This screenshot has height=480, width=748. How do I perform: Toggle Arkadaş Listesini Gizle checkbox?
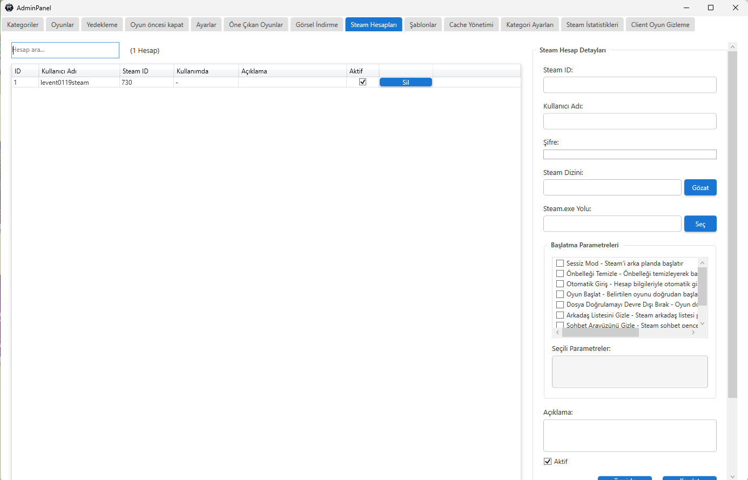560,315
